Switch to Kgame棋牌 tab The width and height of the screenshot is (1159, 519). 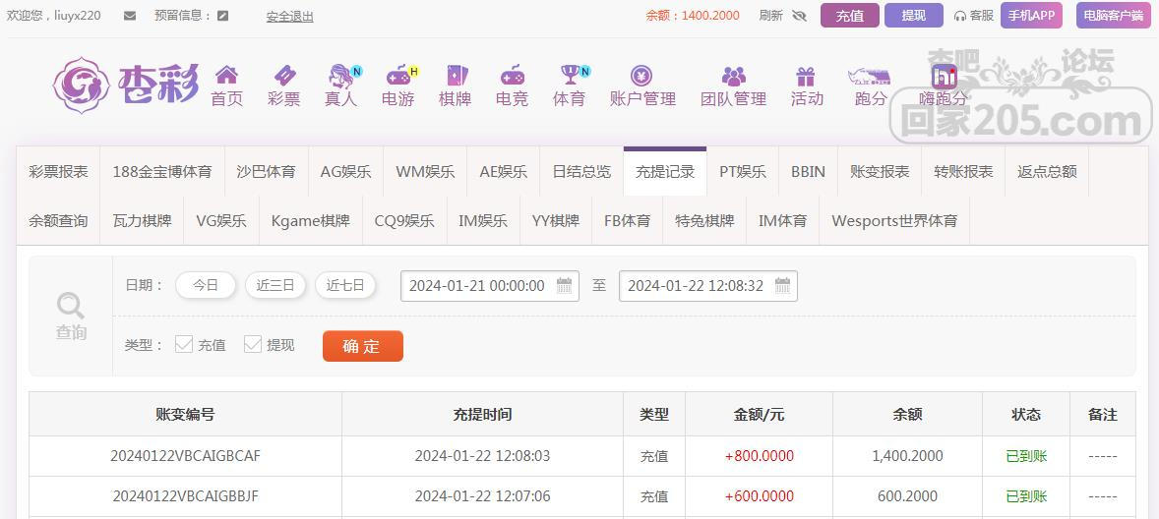tap(311, 221)
